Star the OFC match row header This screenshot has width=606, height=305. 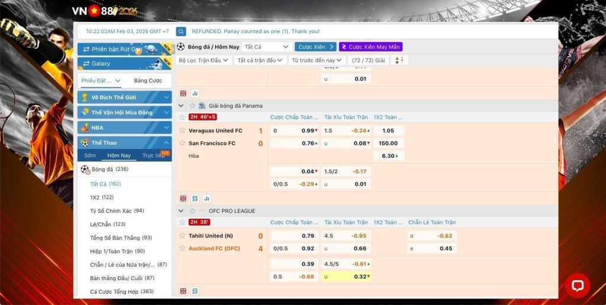coord(182,222)
